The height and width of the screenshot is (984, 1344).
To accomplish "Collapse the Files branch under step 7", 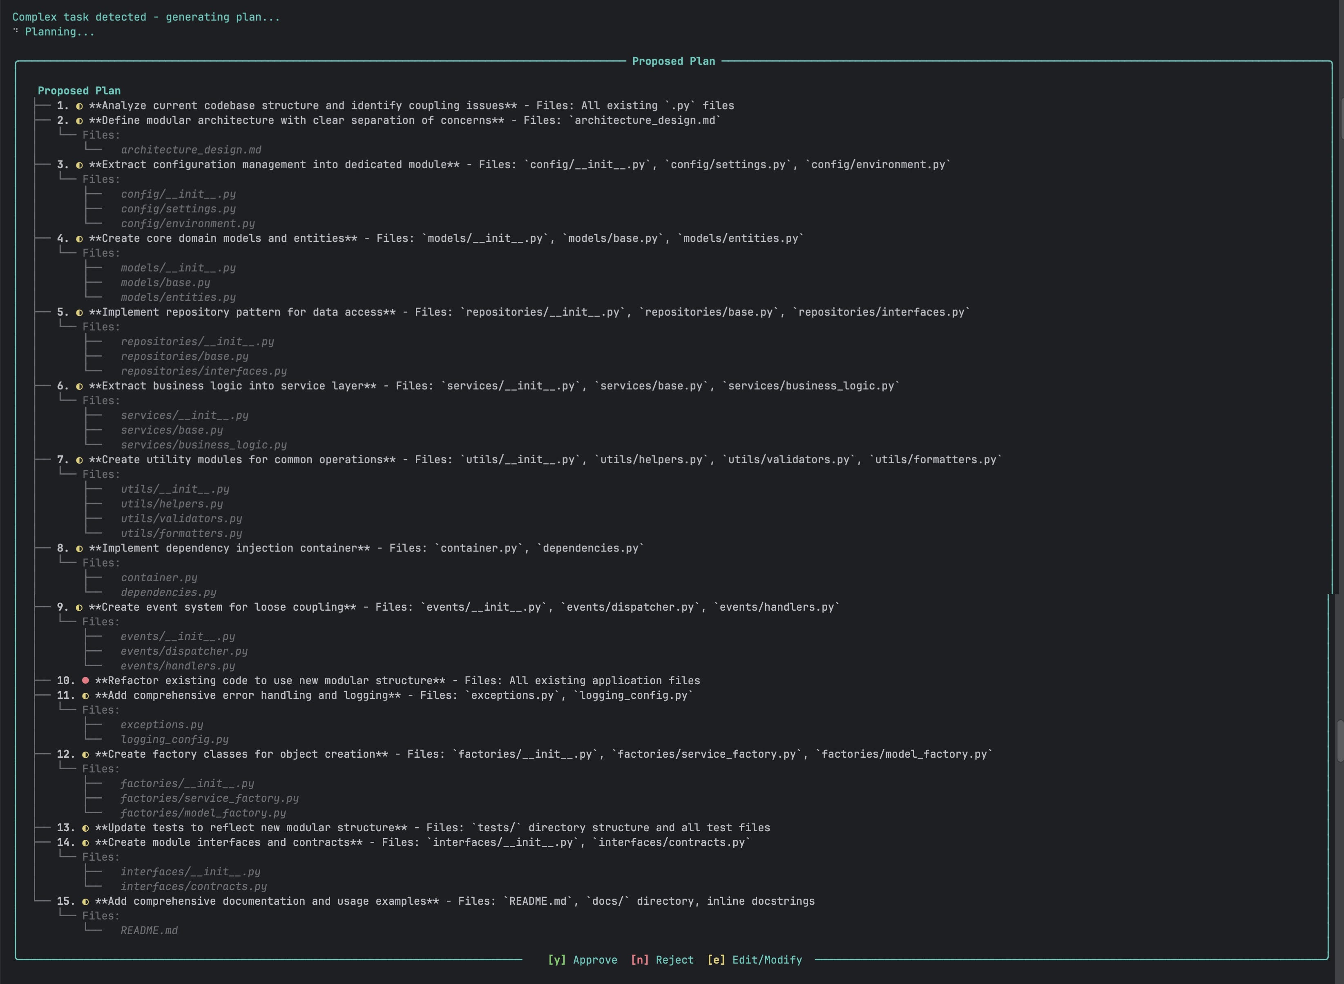I will [x=100, y=474].
